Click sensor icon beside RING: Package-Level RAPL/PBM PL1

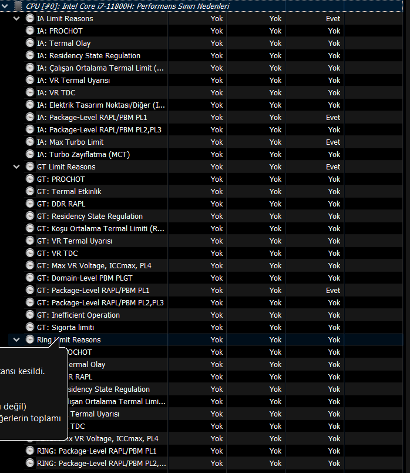click(30, 451)
